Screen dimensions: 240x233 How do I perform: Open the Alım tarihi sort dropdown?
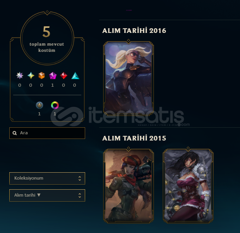pyautogui.click(x=47, y=195)
